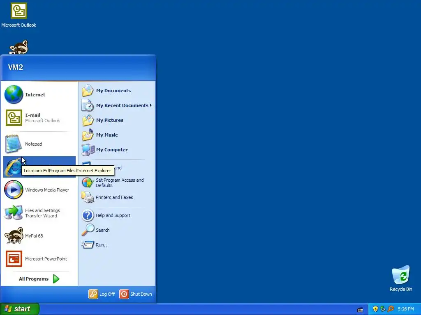Open the Printers and Faxes icon
421x315 pixels.
88,197
